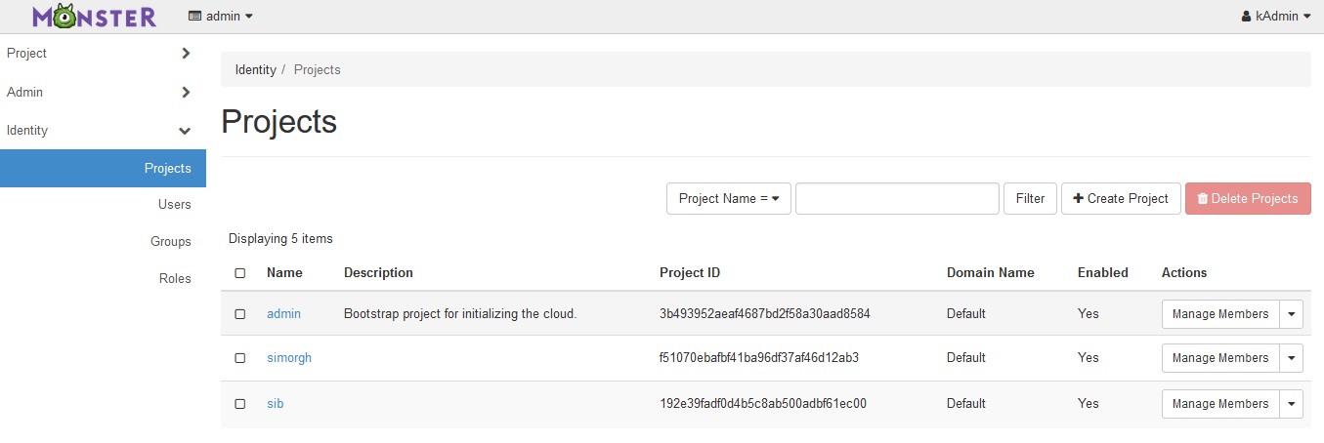Click the Create Project button

(1121, 199)
